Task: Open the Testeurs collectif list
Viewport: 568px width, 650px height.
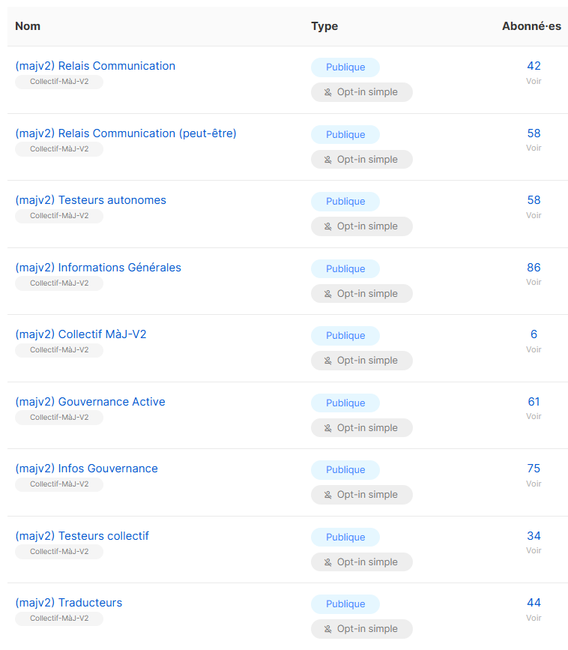Action: (82, 536)
